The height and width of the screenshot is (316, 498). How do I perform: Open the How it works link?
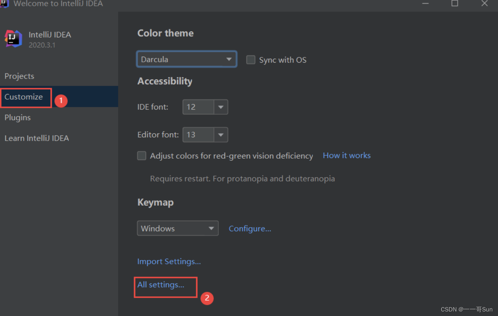[x=347, y=156]
